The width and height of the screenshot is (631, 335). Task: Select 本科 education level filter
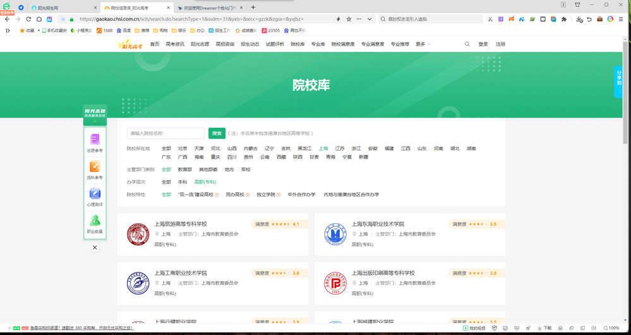pos(183,182)
